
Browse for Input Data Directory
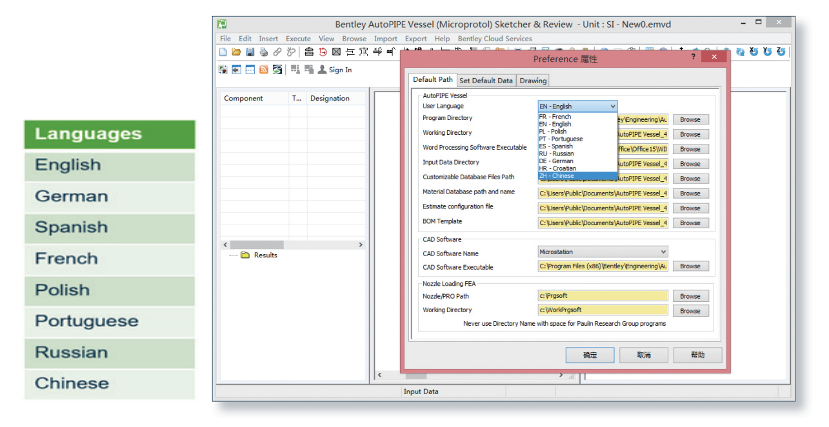coord(690,164)
